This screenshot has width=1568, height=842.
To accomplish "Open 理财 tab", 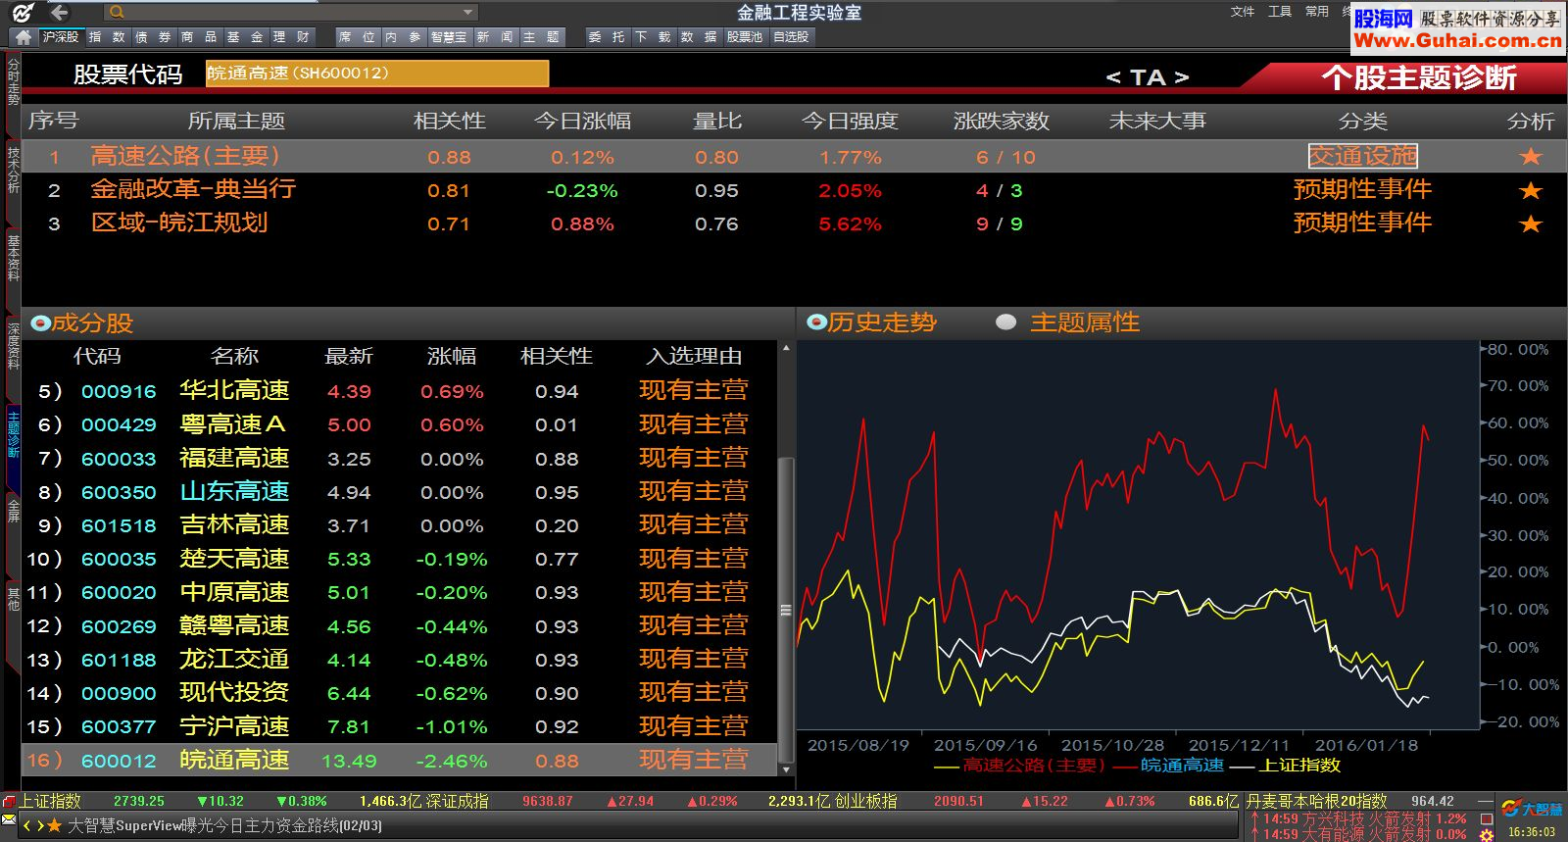I will 291,37.
